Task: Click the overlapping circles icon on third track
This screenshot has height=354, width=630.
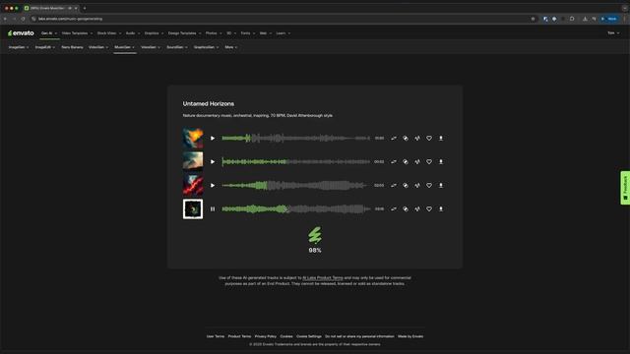Action: 406,186
